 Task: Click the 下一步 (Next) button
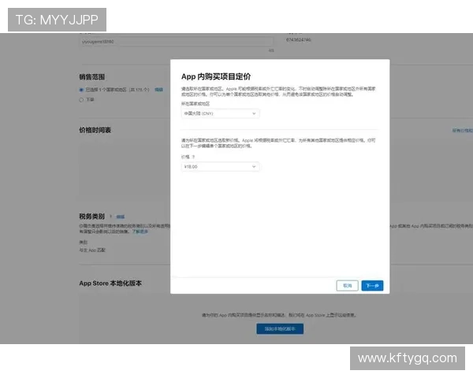pos(372,285)
